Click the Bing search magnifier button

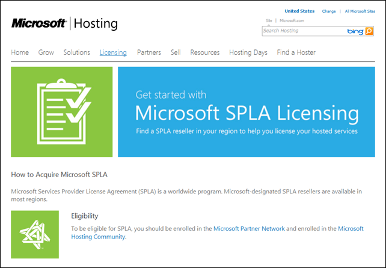[369, 31]
